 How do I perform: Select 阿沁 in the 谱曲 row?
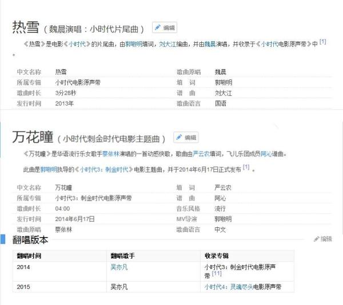point(220,198)
